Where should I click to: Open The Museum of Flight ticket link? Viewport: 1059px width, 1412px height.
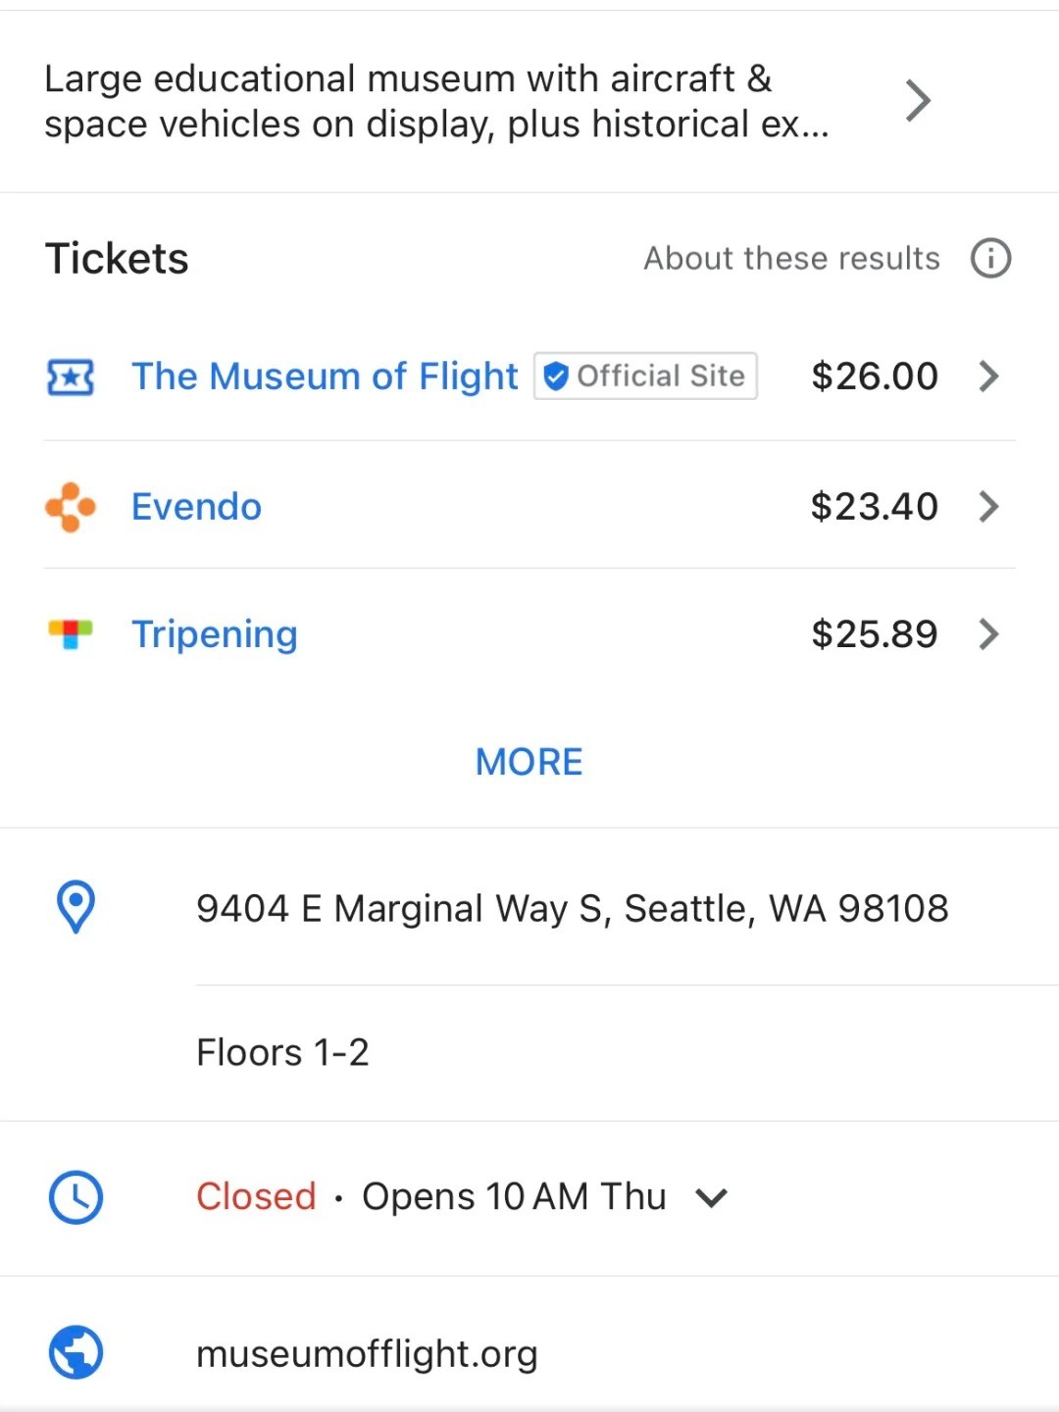(x=325, y=377)
